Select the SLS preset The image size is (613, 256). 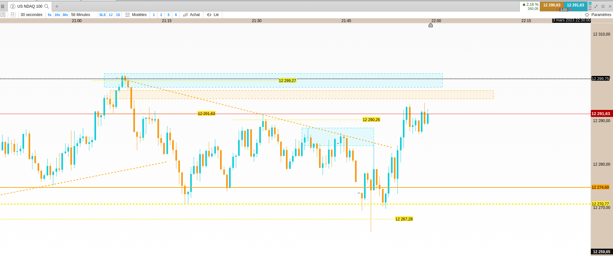coord(102,15)
